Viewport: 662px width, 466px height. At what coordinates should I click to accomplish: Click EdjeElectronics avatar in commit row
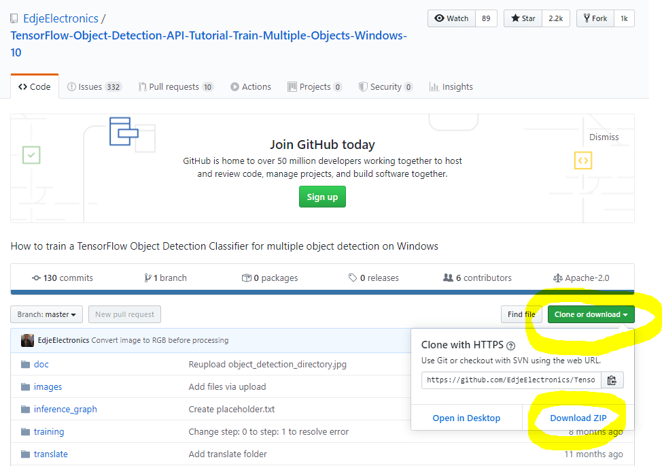27,340
